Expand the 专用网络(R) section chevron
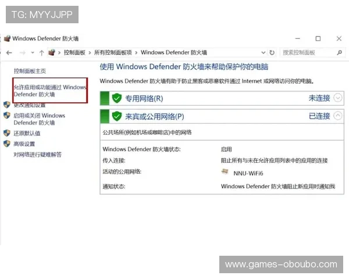 click(x=337, y=98)
